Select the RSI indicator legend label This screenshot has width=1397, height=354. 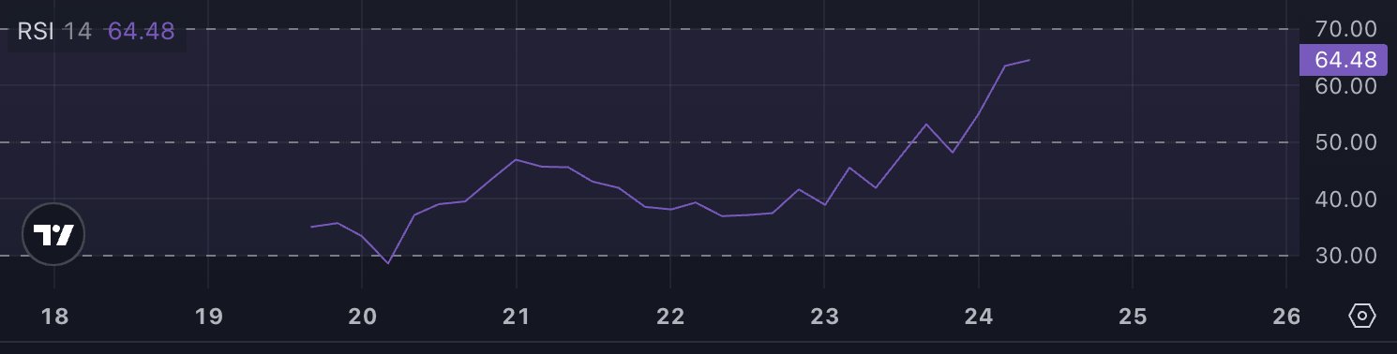(x=35, y=31)
